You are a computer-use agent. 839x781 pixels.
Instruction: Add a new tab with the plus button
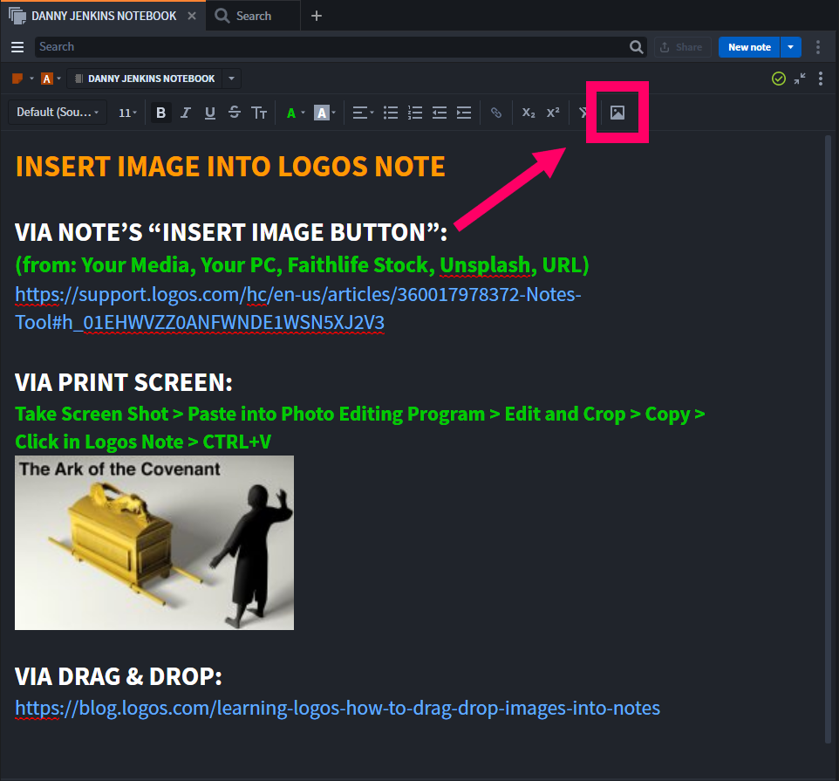317,16
